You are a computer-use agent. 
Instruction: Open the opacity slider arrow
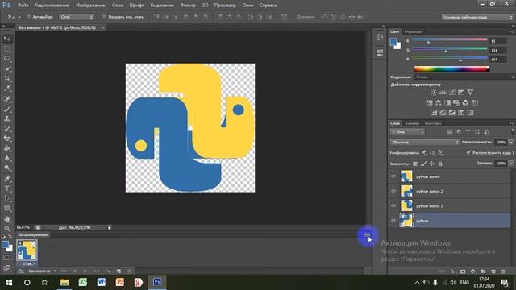point(511,142)
